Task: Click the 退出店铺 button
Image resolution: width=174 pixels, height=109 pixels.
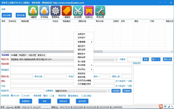Action: tap(7, 15)
